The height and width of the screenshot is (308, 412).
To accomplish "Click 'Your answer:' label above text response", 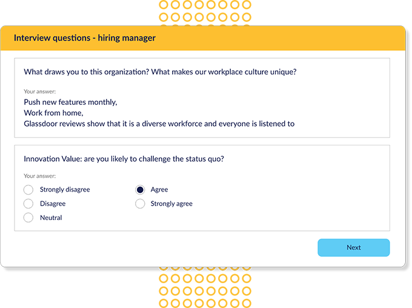I will [39, 92].
